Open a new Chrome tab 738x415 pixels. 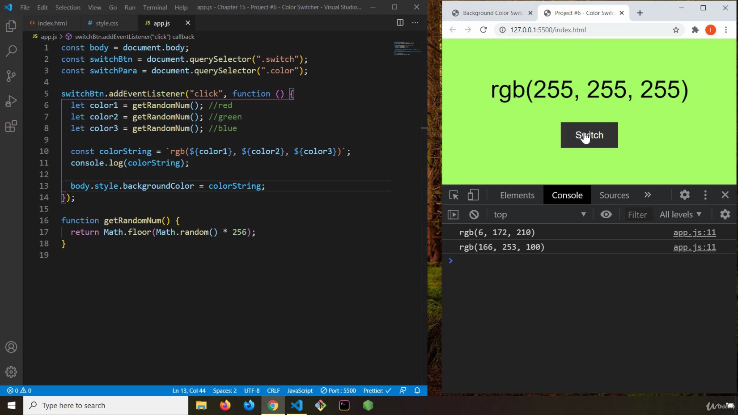click(x=640, y=13)
